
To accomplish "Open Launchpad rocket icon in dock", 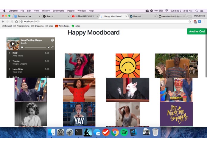I will click(70, 132).
